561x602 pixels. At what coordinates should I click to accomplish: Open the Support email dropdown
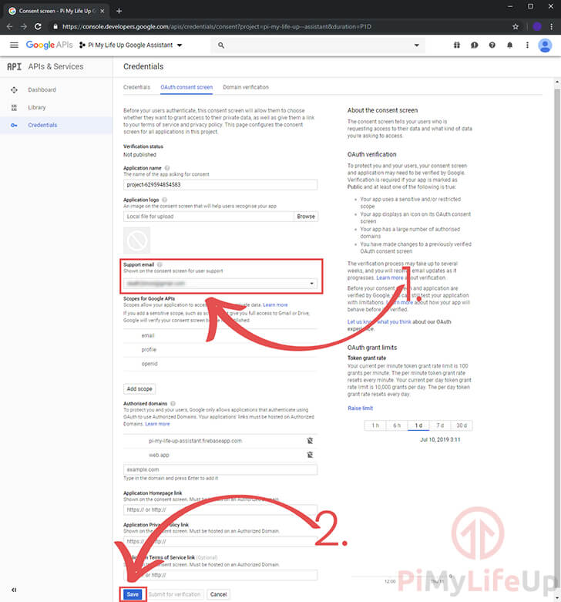[220, 284]
